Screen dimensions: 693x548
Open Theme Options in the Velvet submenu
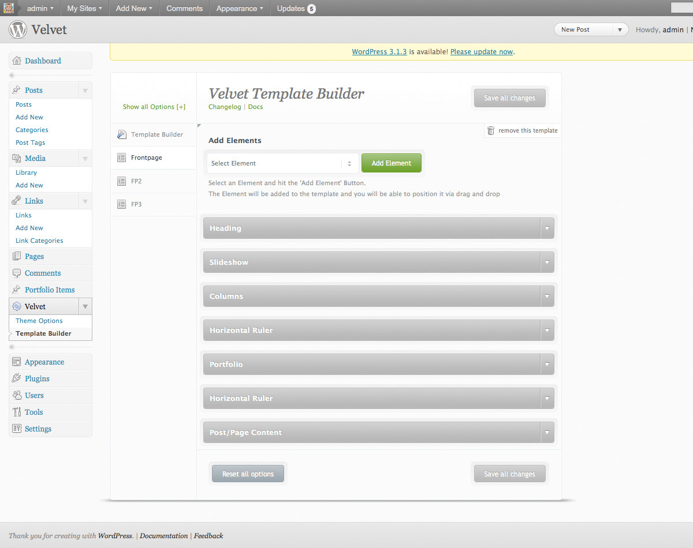click(x=39, y=321)
